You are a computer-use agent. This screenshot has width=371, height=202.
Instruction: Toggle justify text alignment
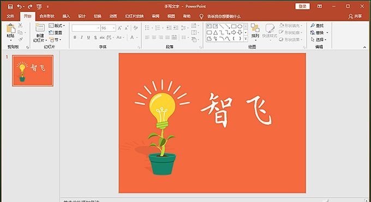click(x=167, y=38)
